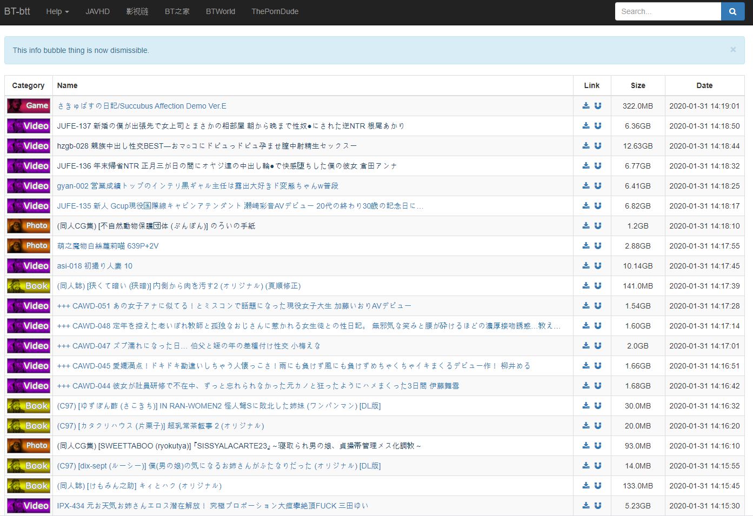Download torrent for the 93.0MB Photo row

(586, 446)
